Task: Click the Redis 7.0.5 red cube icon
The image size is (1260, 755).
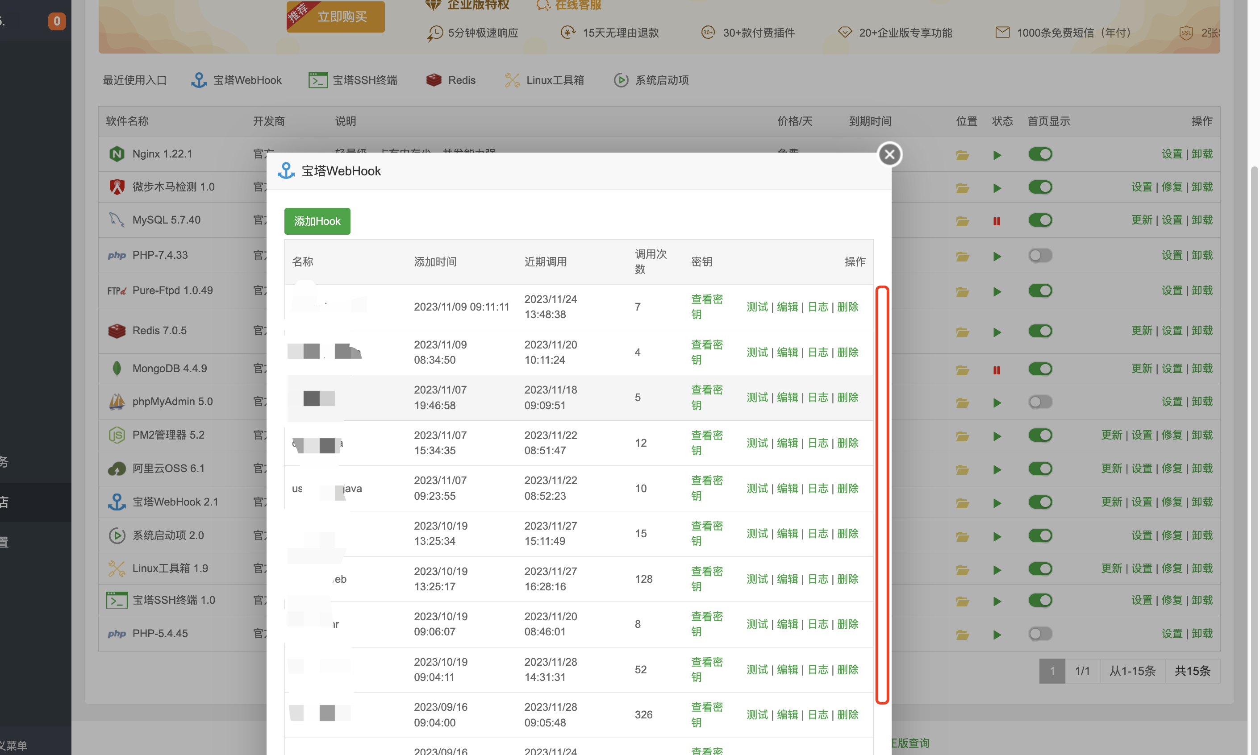Action: [x=117, y=331]
